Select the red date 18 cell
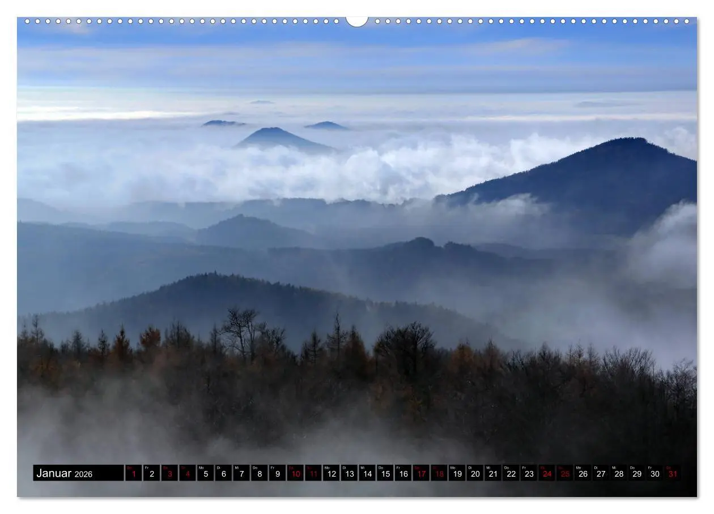714x514 pixels. (x=439, y=473)
